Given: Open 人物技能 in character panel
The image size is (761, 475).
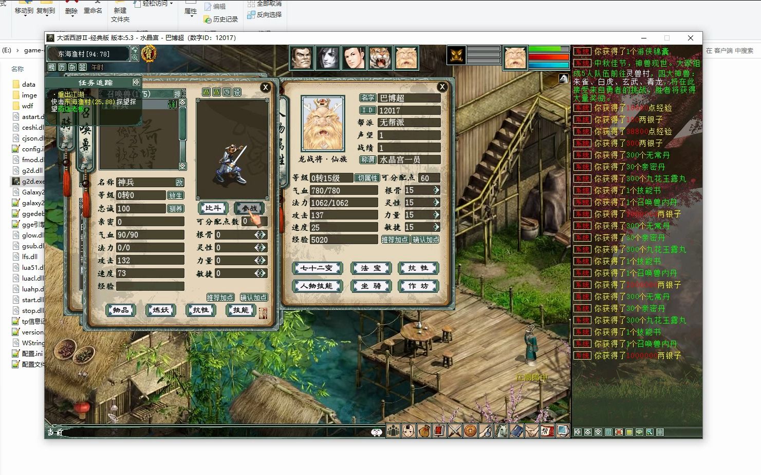Looking at the screenshot, I should (317, 286).
